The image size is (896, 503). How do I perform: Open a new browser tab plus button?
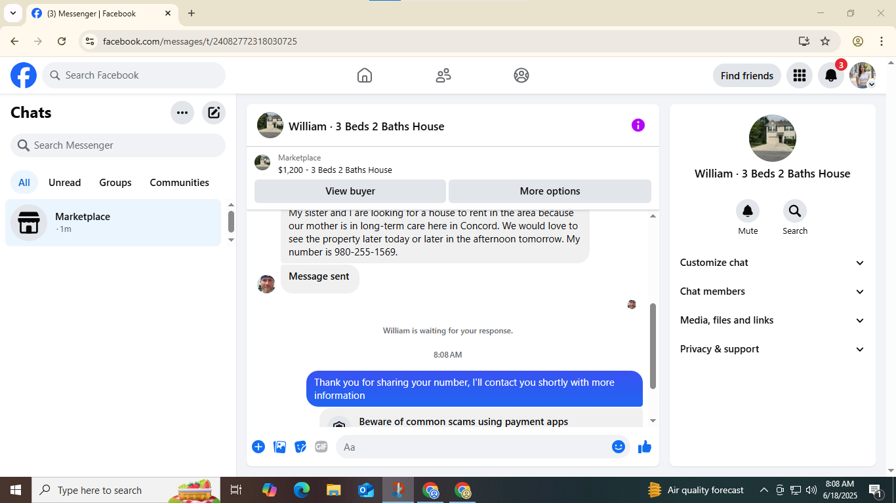coord(191,13)
